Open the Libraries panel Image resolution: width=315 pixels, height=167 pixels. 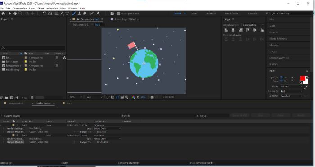point(274,45)
